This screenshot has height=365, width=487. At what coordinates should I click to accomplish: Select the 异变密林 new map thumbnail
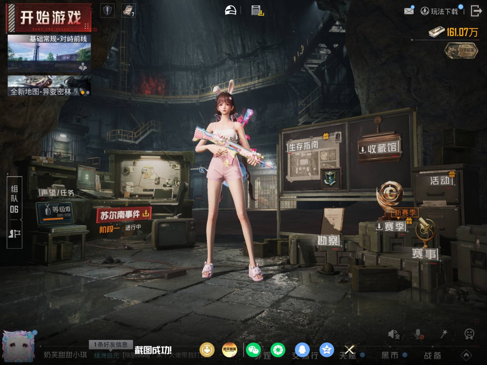click(x=49, y=85)
